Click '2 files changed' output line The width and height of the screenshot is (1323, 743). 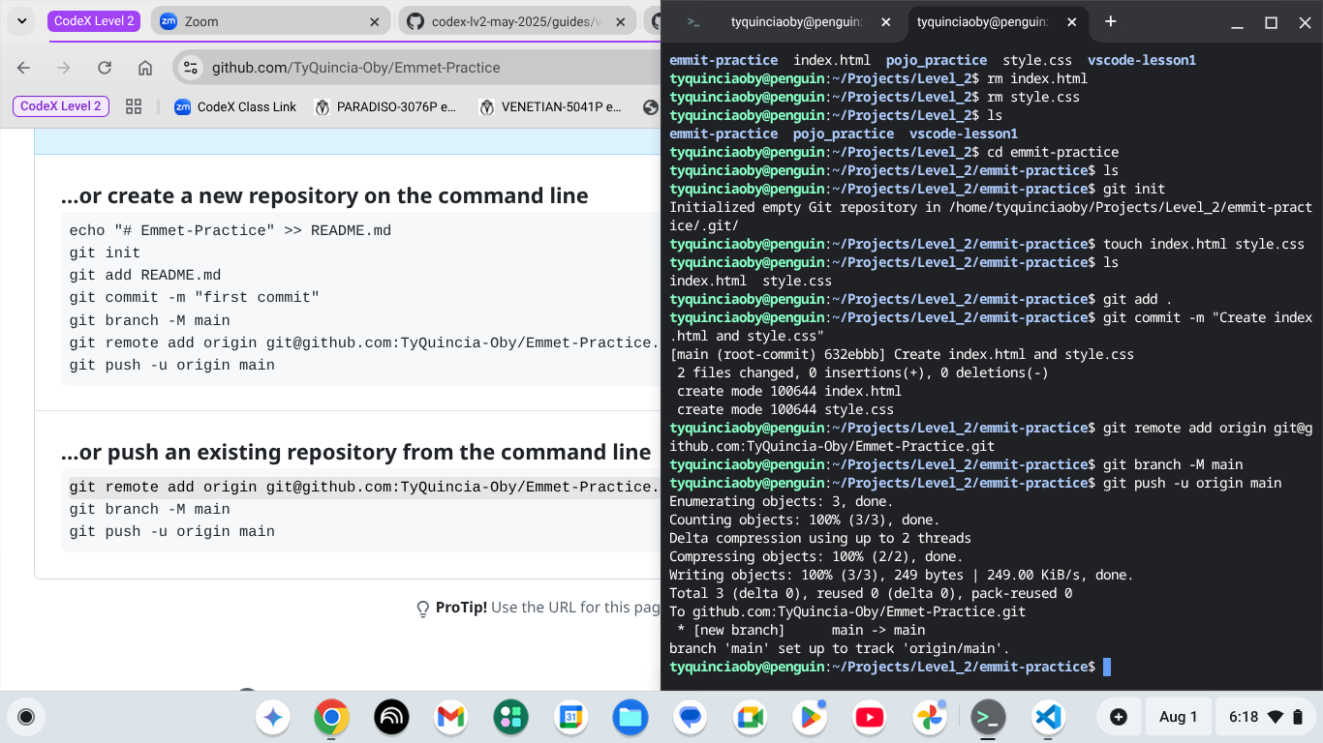862,372
